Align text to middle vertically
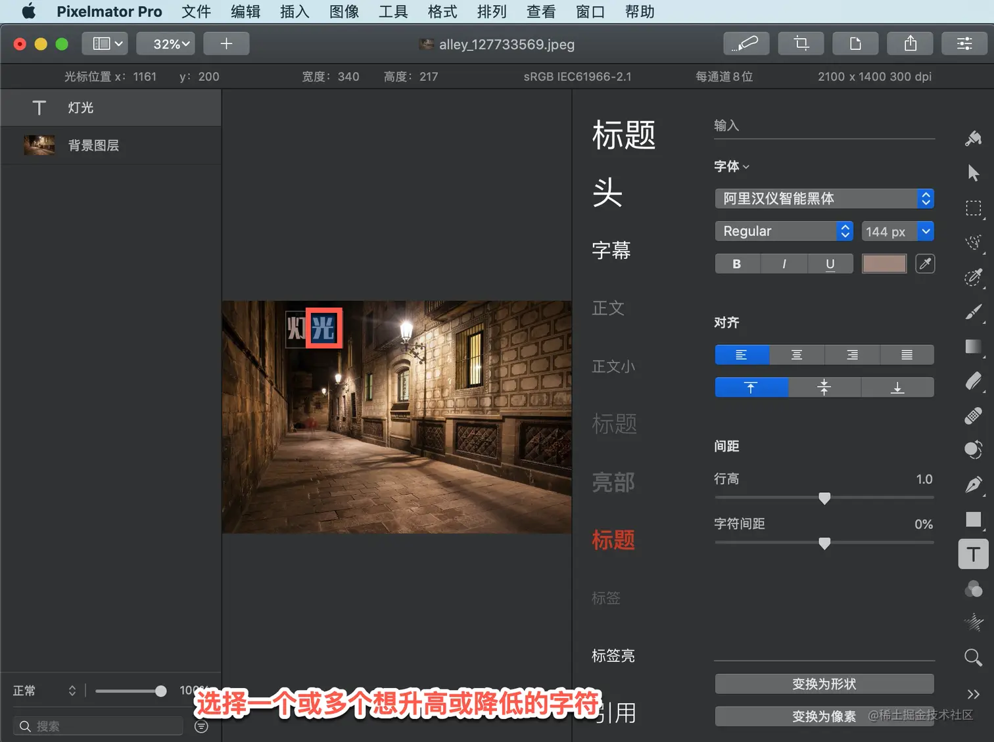 (824, 387)
